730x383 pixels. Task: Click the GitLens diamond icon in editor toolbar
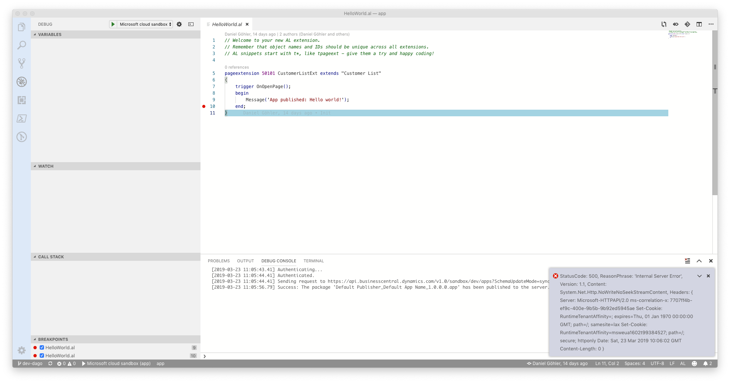tap(687, 24)
